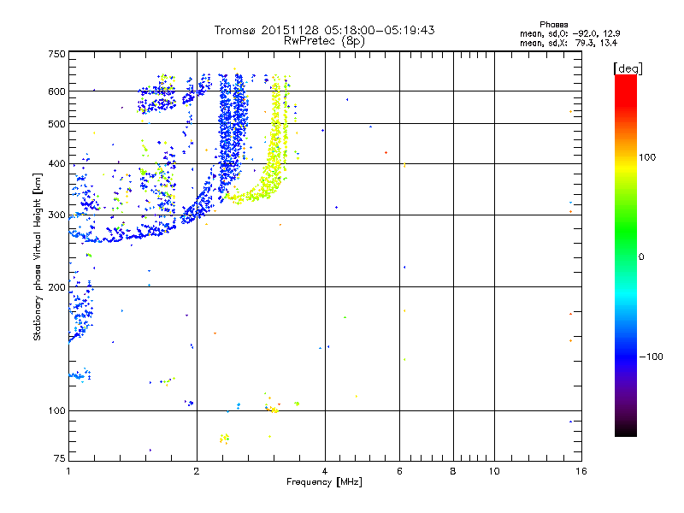Click the colorbar tick label '100'

click(x=647, y=157)
